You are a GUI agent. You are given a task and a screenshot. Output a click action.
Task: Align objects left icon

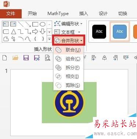pos(94,58)
